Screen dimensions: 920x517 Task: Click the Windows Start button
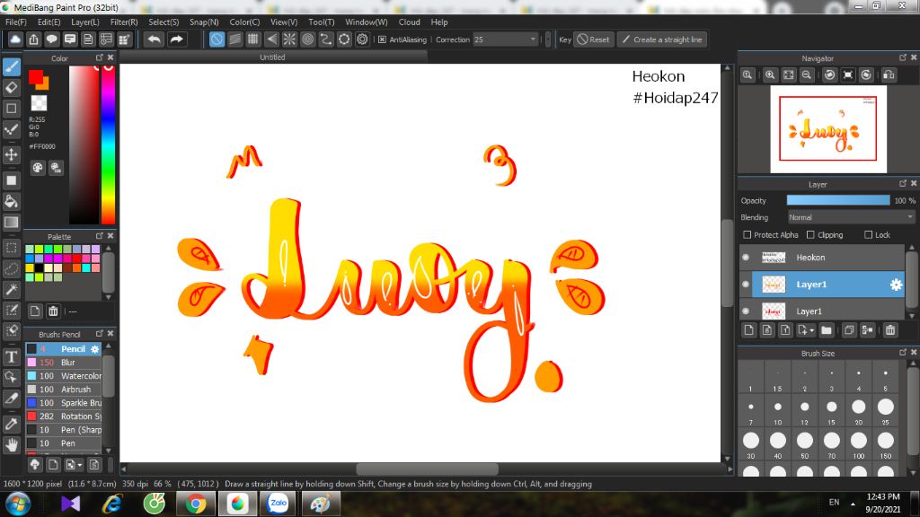click(x=18, y=504)
